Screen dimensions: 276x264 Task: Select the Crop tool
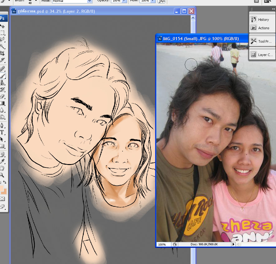(x=2, y=53)
